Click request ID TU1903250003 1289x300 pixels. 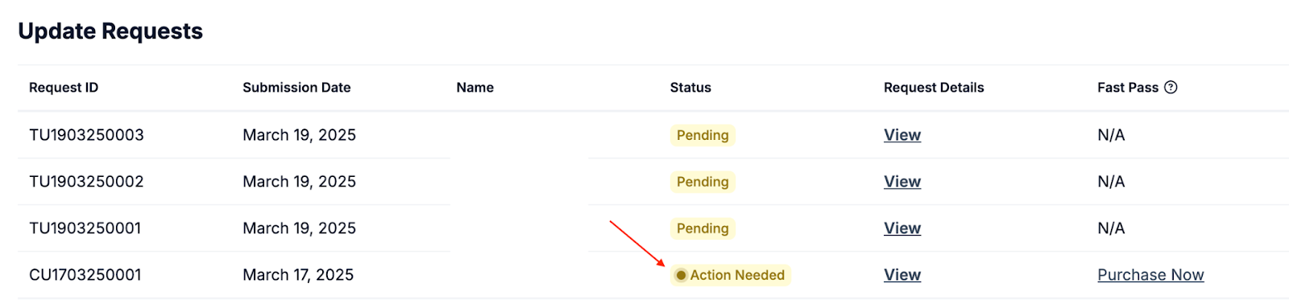(86, 135)
